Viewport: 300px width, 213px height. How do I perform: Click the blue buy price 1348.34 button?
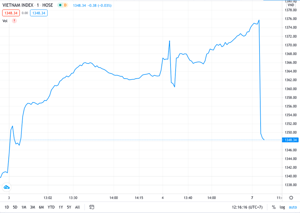(x=39, y=13)
